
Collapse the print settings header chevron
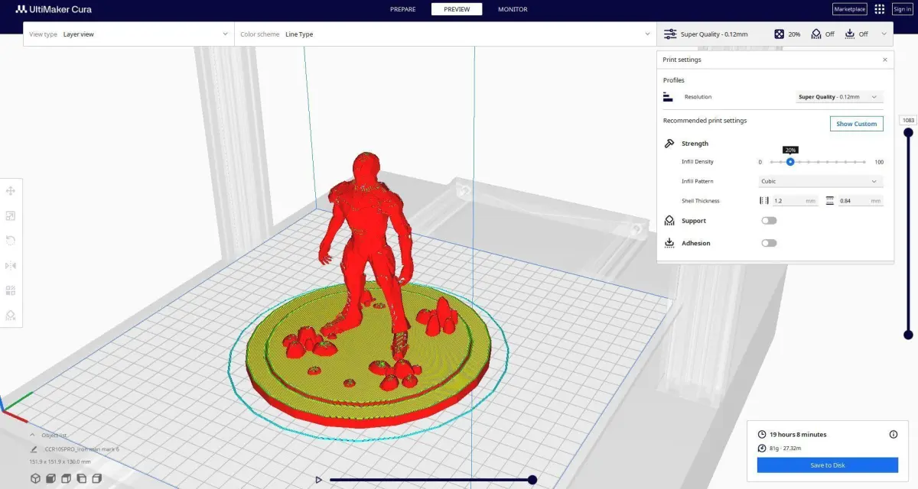[x=884, y=34]
